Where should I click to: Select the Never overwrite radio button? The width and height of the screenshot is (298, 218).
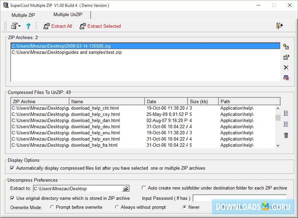[x=184, y=207]
